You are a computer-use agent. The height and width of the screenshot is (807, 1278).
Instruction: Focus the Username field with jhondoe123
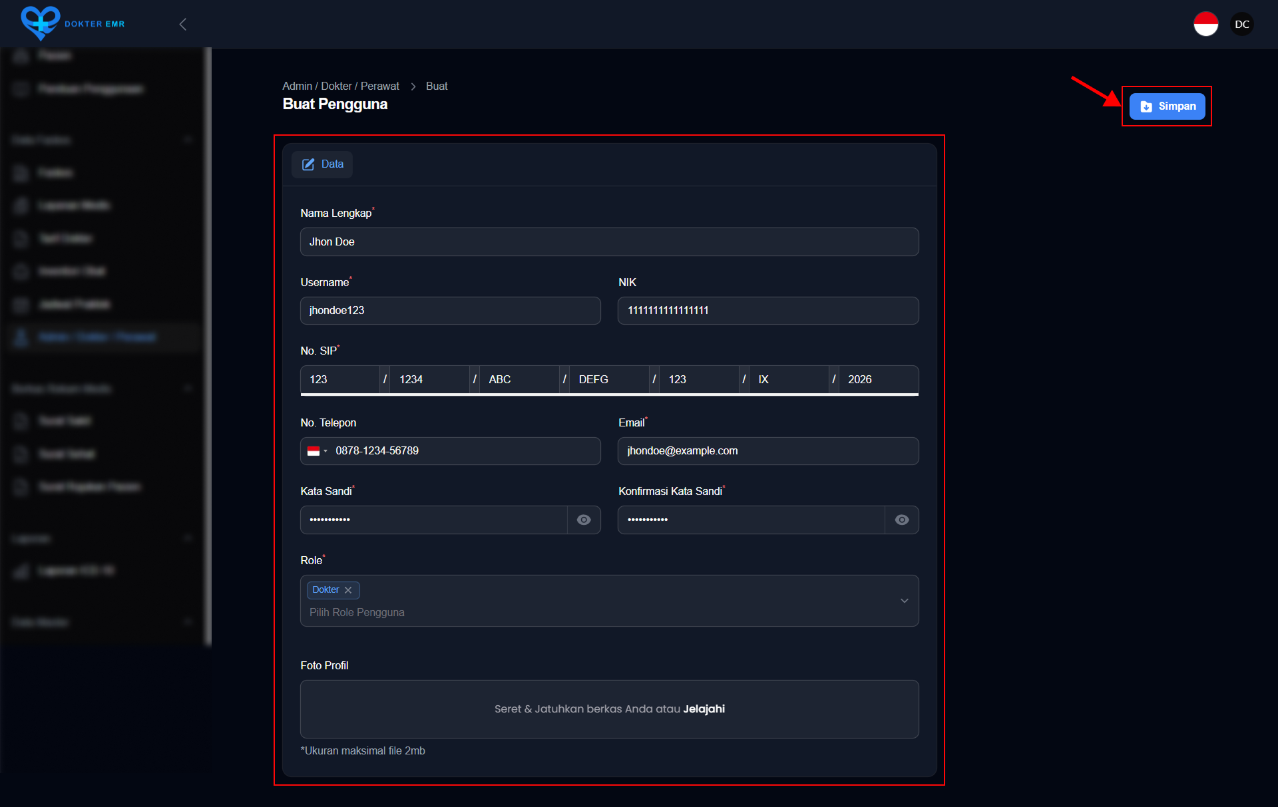[450, 311]
